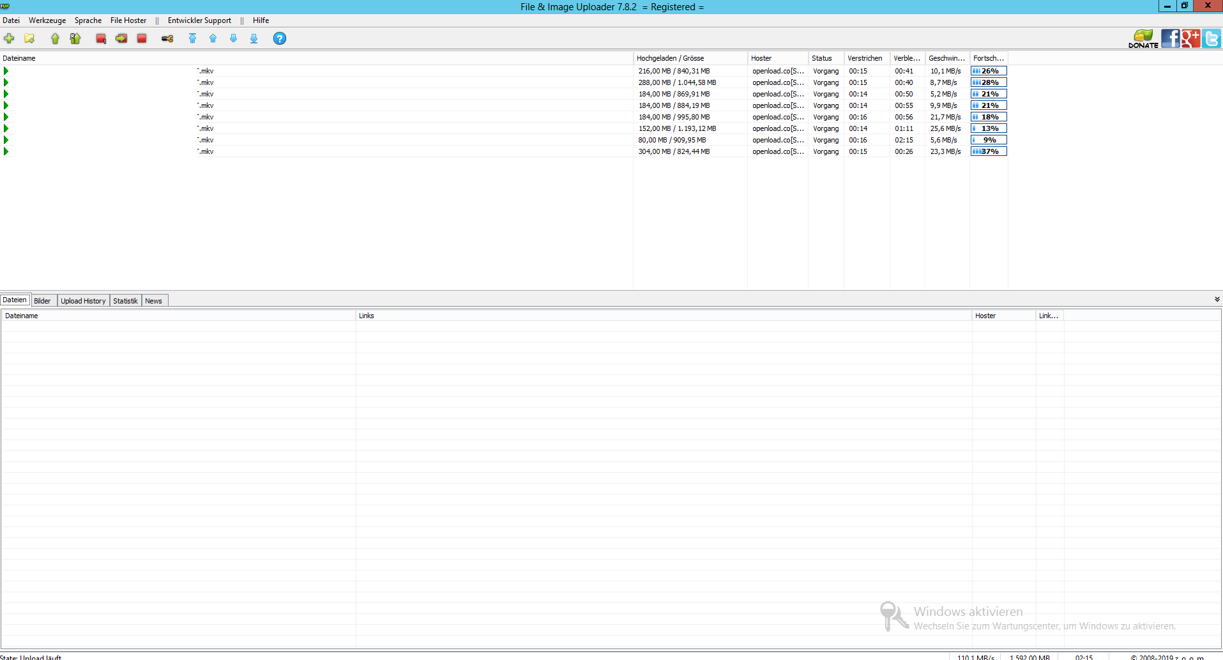Collapse the lower panel with the double chevron

pos(1217,299)
